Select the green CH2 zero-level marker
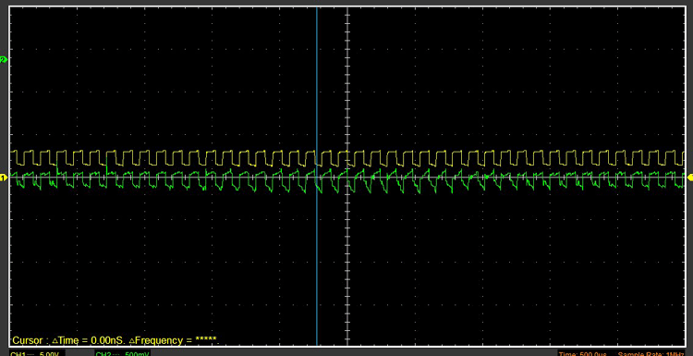The height and width of the screenshot is (356, 693). (x=4, y=60)
